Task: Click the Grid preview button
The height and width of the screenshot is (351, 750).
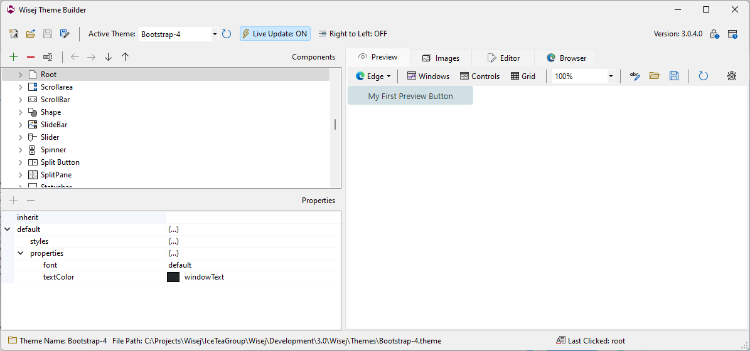Action: (523, 76)
